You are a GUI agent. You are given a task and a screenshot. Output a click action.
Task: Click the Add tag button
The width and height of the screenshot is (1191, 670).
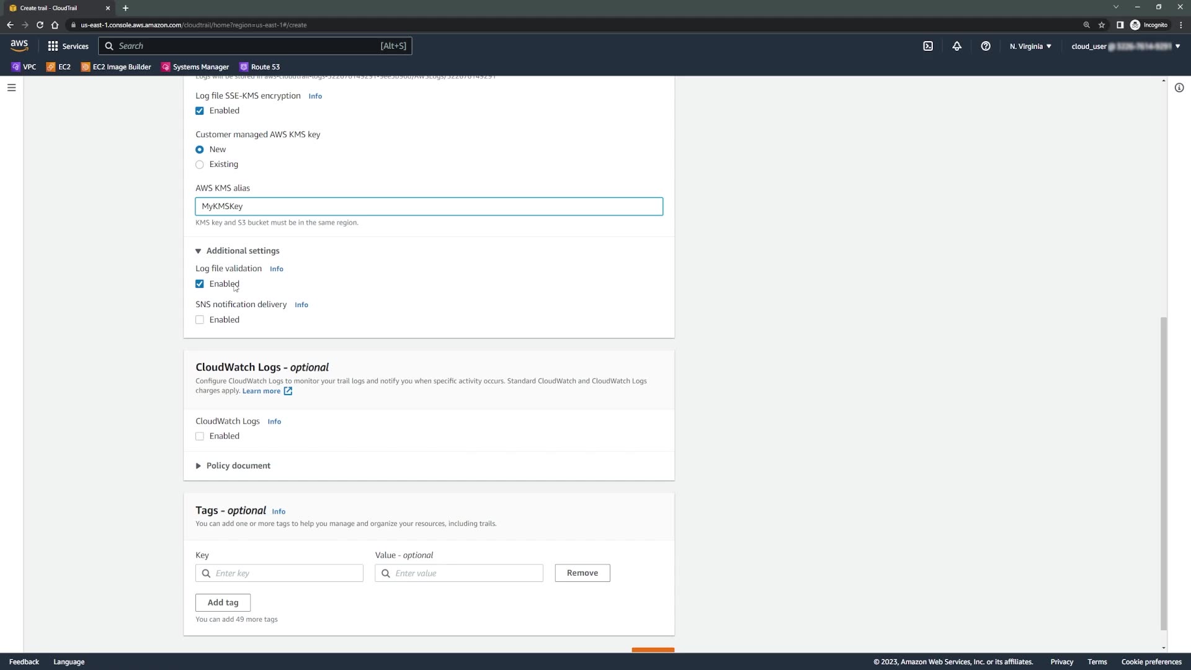click(x=223, y=602)
